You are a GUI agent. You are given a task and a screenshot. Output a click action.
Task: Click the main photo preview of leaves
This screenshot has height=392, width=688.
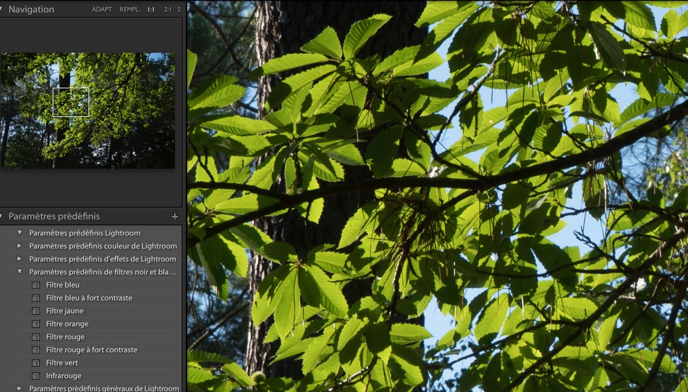[x=437, y=196]
